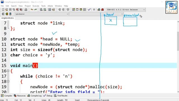Click the word malloc on line 19

pos(97,87)
